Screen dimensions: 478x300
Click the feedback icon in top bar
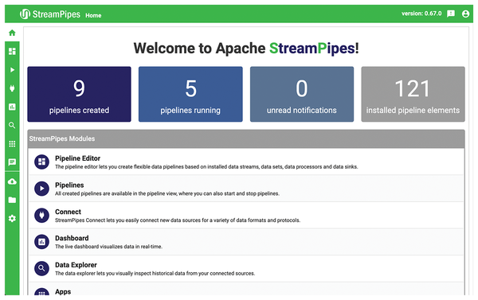click(x=451, y=14)
